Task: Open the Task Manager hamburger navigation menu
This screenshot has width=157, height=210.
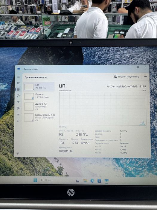Action: pos(19,77)
